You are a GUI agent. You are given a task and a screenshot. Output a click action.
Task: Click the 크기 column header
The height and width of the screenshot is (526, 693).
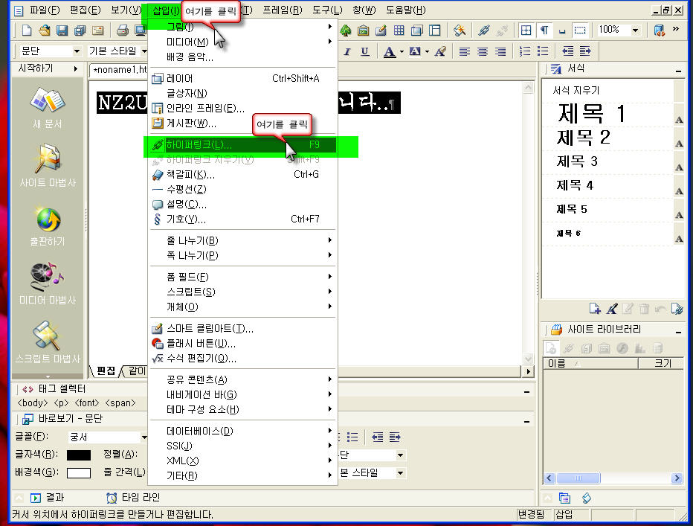point(661,364)
